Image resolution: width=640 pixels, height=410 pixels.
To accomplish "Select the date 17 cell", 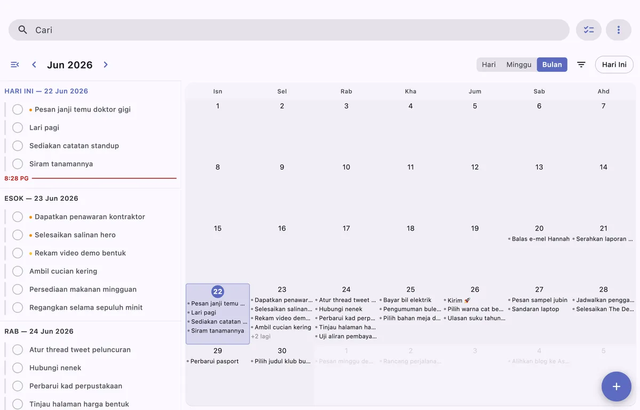I will (346, 252).
